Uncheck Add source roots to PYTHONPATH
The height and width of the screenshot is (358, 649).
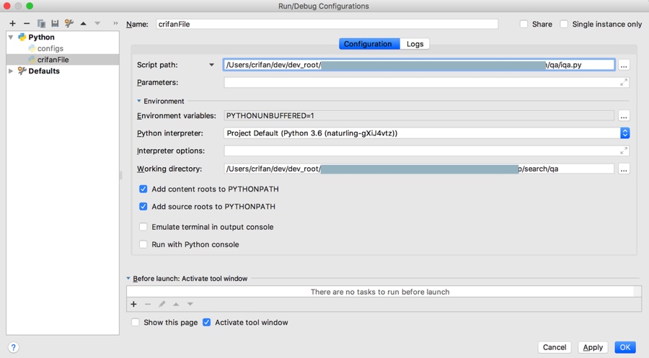pyautogui.click(x=144, y=206)
